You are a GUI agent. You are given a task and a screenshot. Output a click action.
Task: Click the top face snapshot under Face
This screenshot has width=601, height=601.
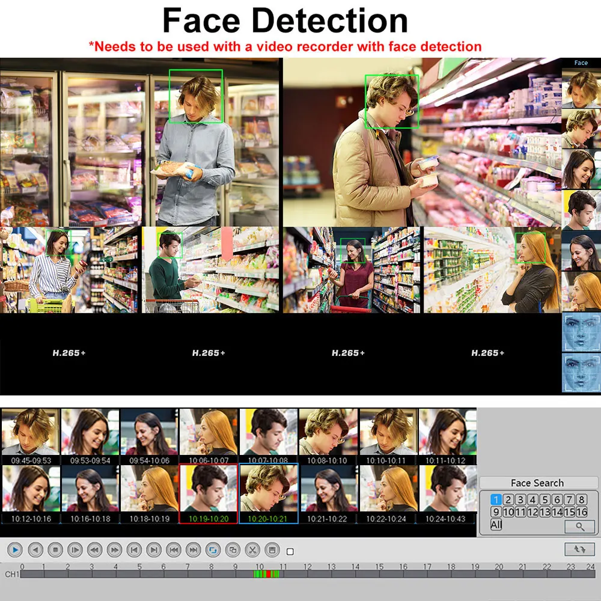[x=581, y=88]
